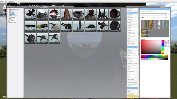The image size is (177, 99).
Task: Click the blue value stepper
Action: (x=167, y=46)
